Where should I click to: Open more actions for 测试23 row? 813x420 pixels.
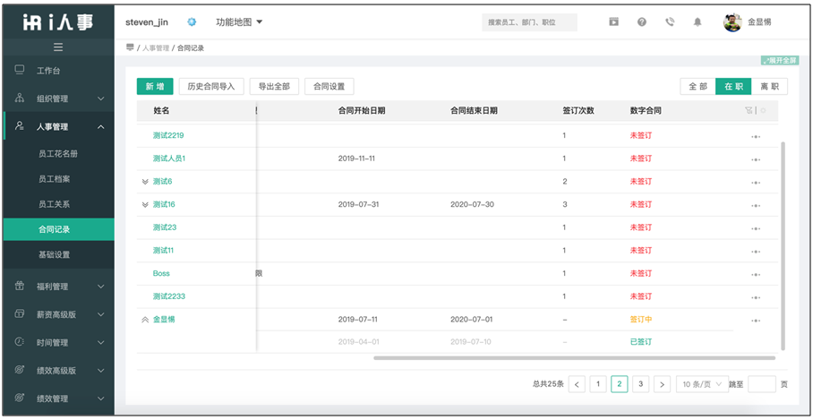click(756, 228)
